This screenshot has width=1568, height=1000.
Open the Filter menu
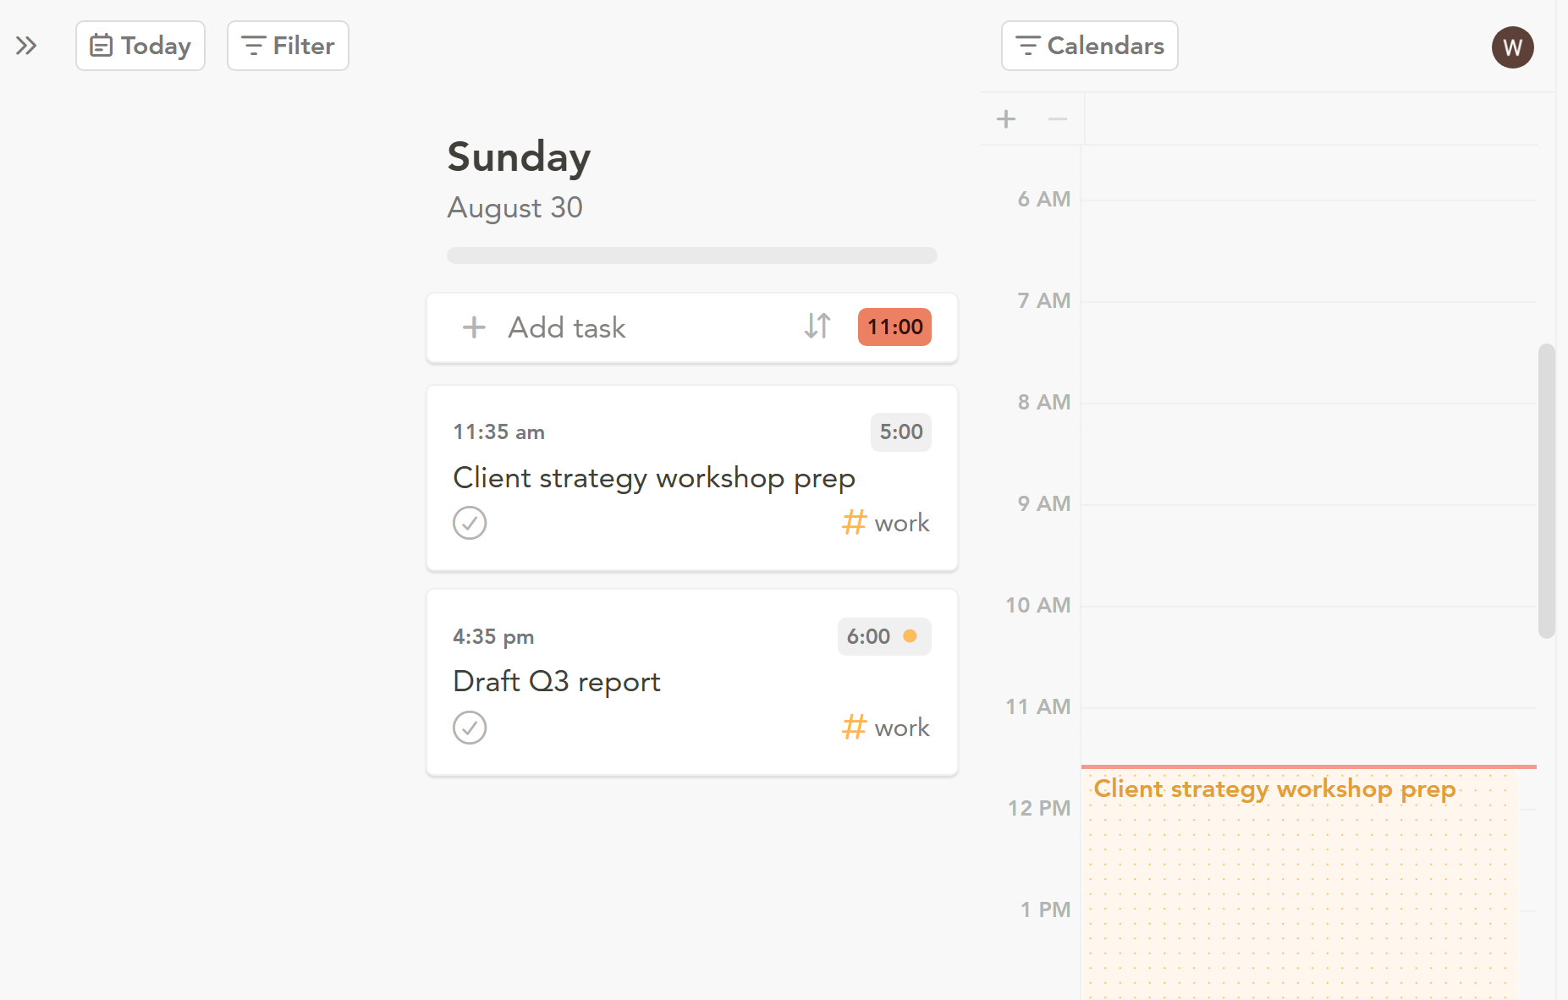tap(288, 46)
